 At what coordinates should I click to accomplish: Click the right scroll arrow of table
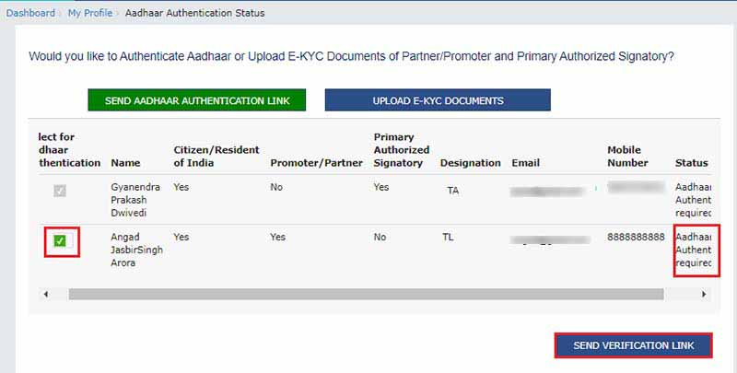704,294
